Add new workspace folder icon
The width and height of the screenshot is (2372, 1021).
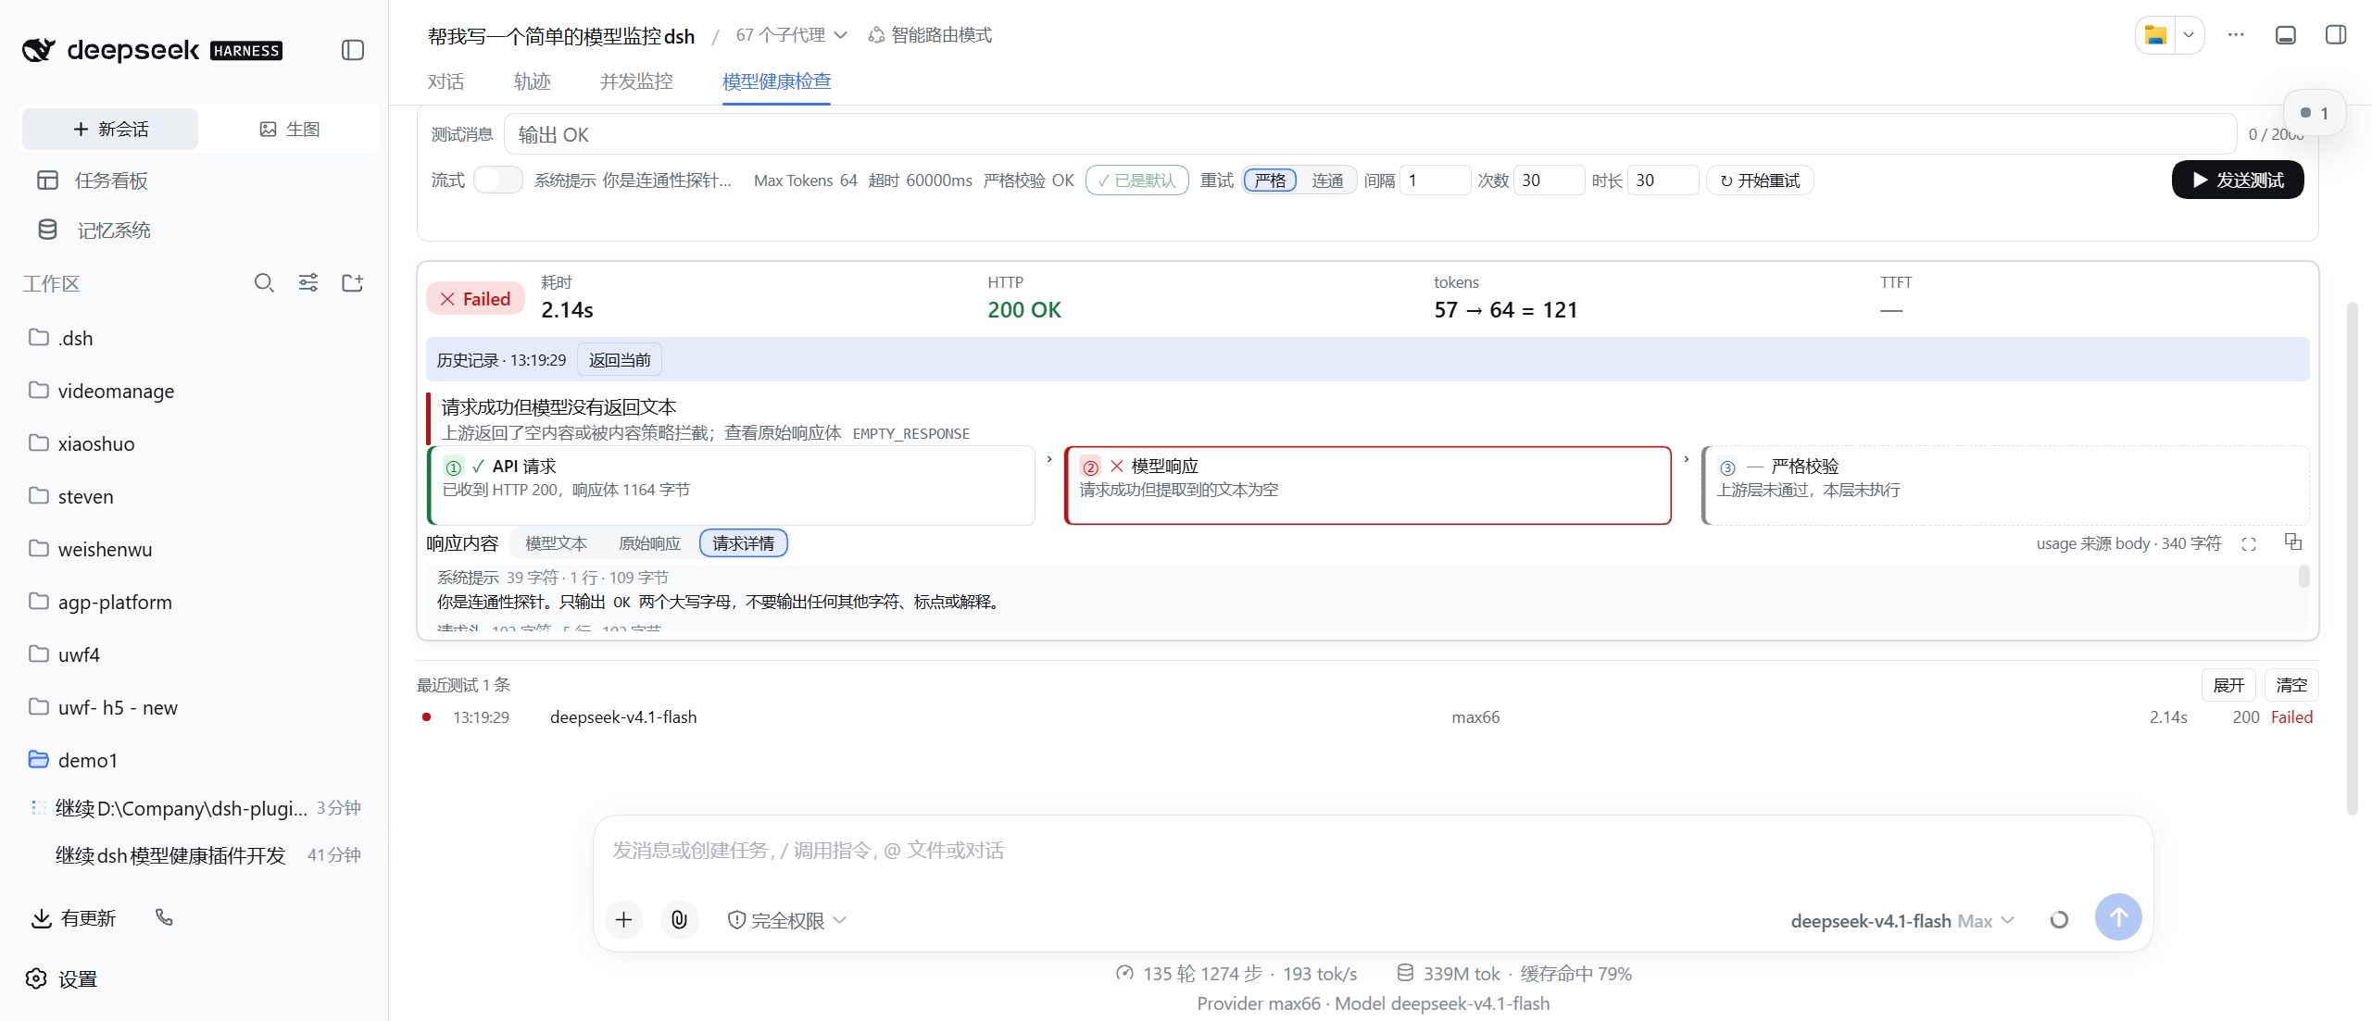pyautogui.click(x=353, y=283)
